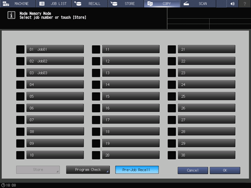Open the SCAN tab
The image size is (251, 188).
[198, 3]
